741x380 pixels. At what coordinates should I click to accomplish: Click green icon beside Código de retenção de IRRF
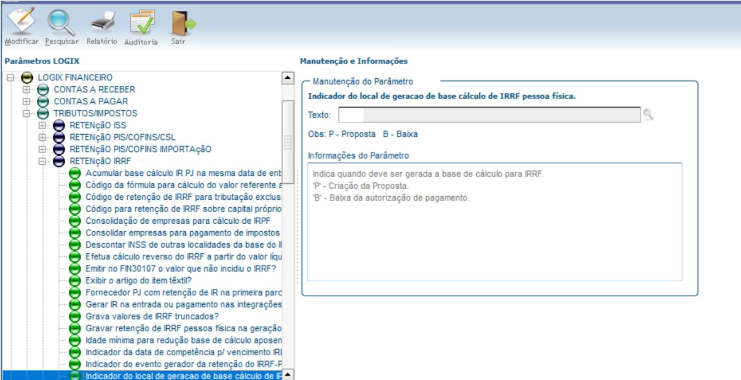pyautogui.click(x=75, y=197)
